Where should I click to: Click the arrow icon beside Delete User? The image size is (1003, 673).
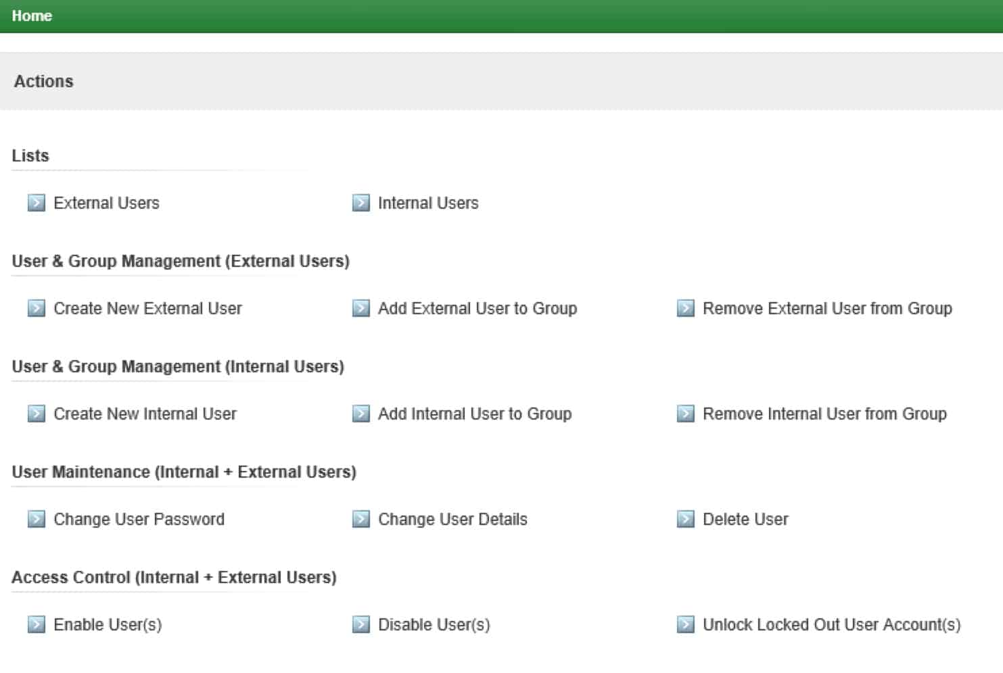pos(685,519)
